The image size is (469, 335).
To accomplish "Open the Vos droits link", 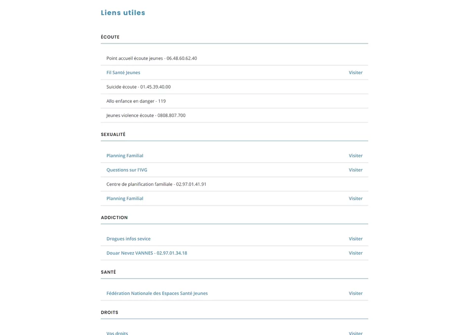I will [x=117, y=333].
